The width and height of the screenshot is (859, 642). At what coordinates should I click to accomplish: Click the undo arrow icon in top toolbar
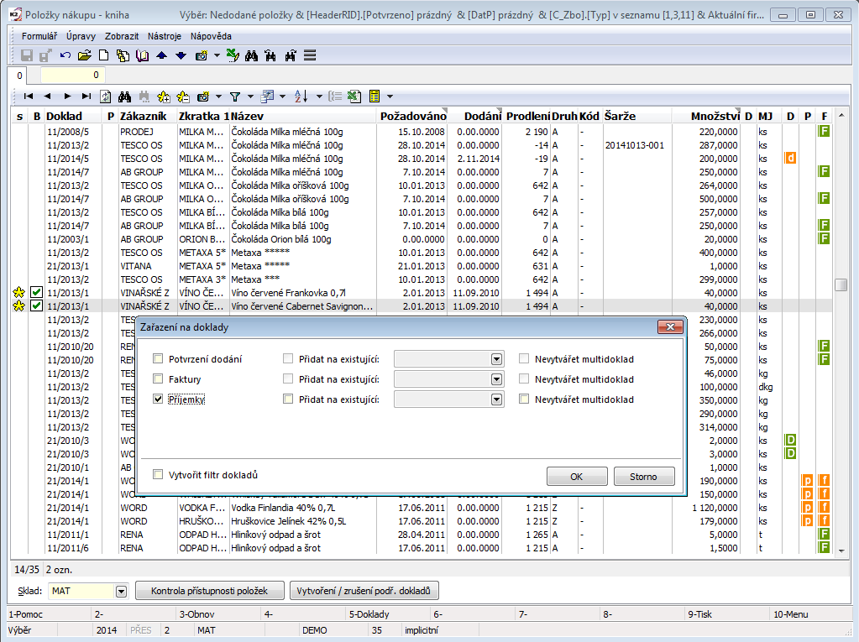click(65, 55)
